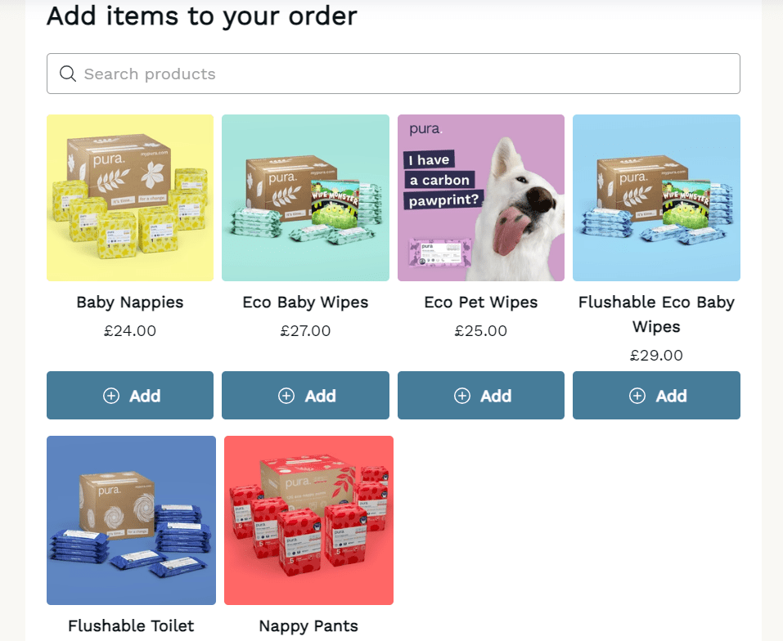Open the Eco Baby Wipes product name link
The image size is (783, 641).
[305, 302]
